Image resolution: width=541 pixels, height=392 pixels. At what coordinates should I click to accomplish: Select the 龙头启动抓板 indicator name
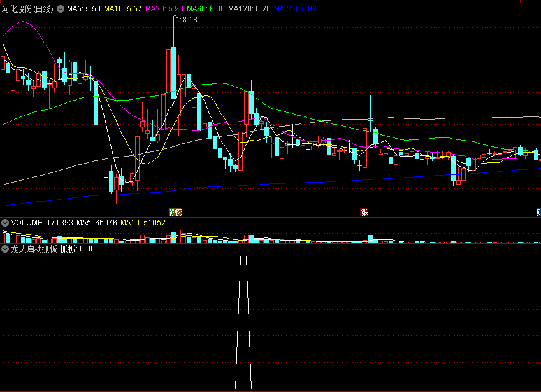point(34,249)
